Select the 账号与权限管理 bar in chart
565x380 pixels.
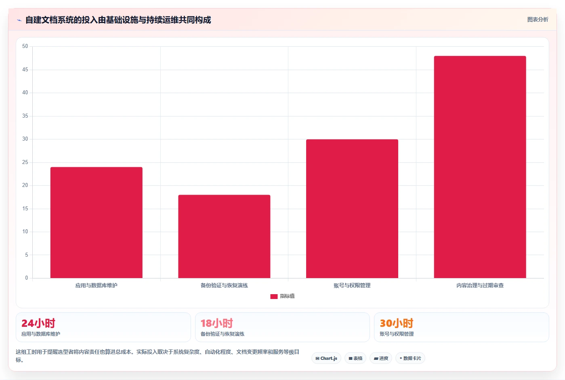352,209
